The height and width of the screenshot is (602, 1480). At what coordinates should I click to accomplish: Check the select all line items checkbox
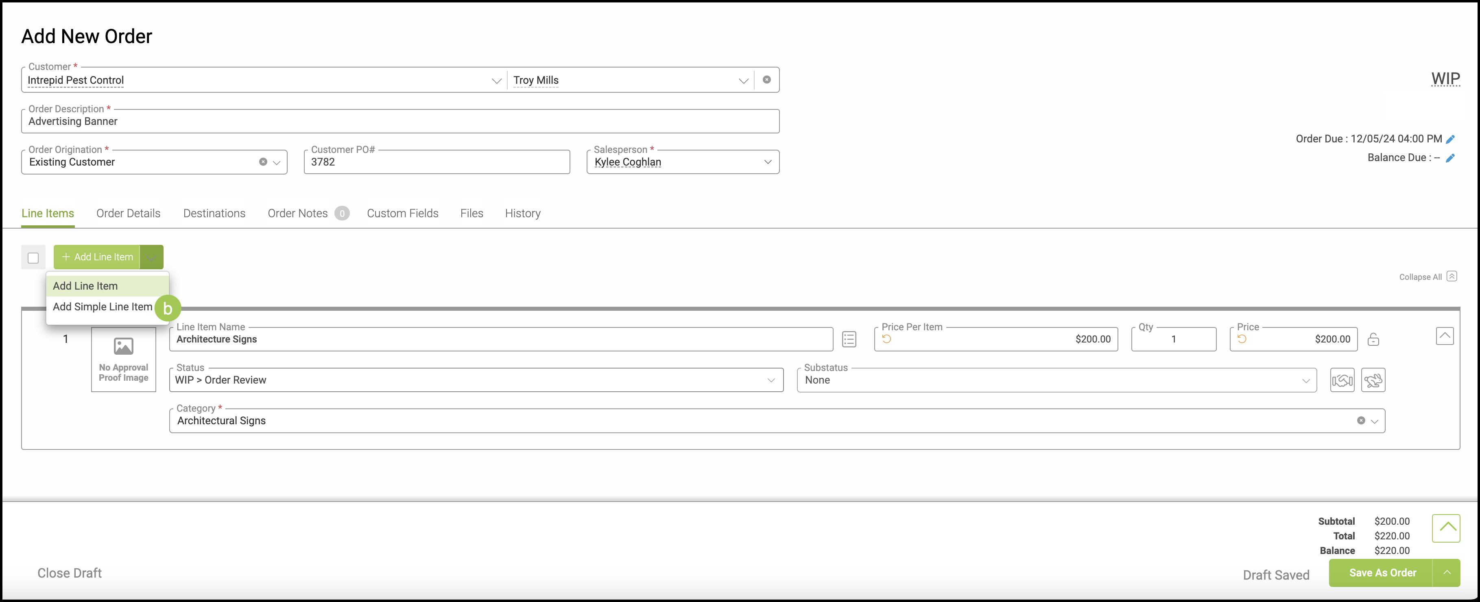33,258
